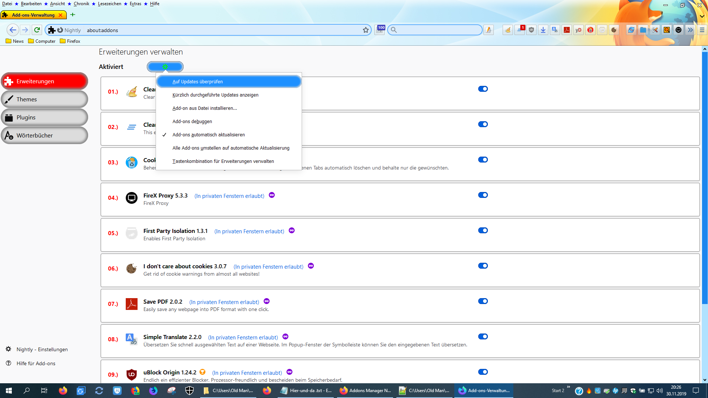Reload the current page
The image size is (708, 398).
pyautogui.click(x=37, y=30)
